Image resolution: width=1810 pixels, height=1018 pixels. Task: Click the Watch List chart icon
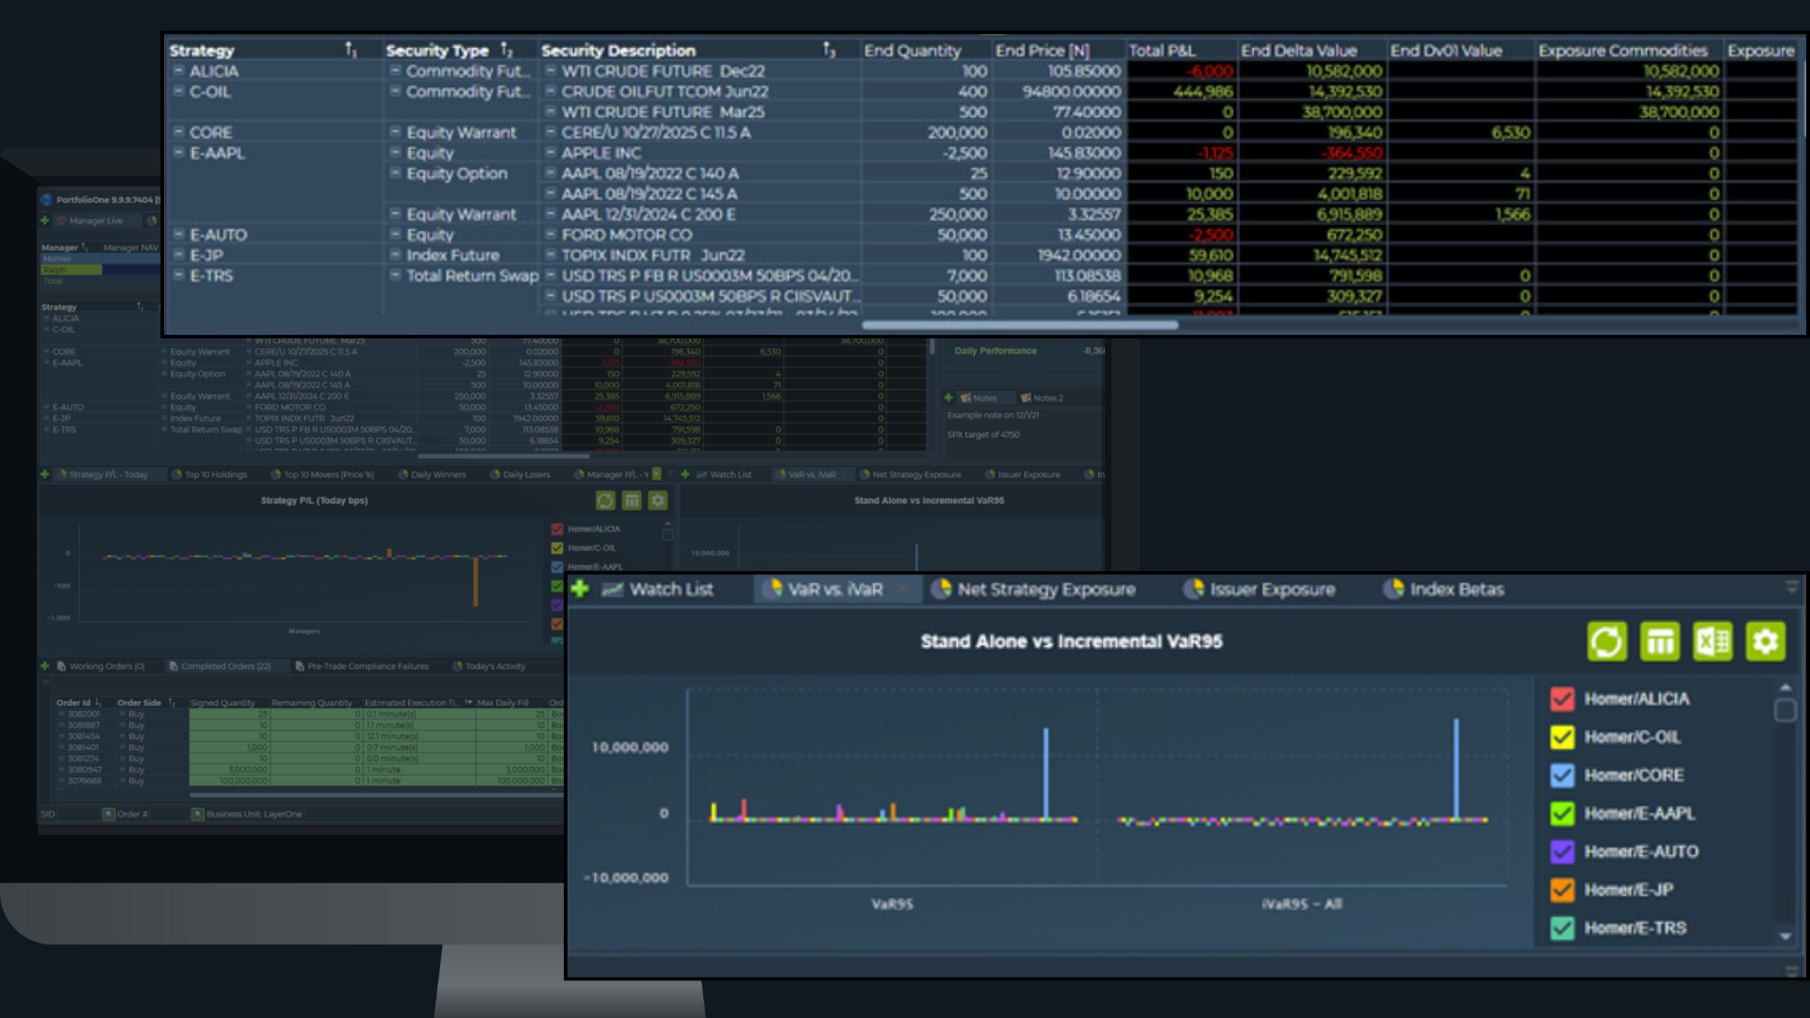click(613, 589)
